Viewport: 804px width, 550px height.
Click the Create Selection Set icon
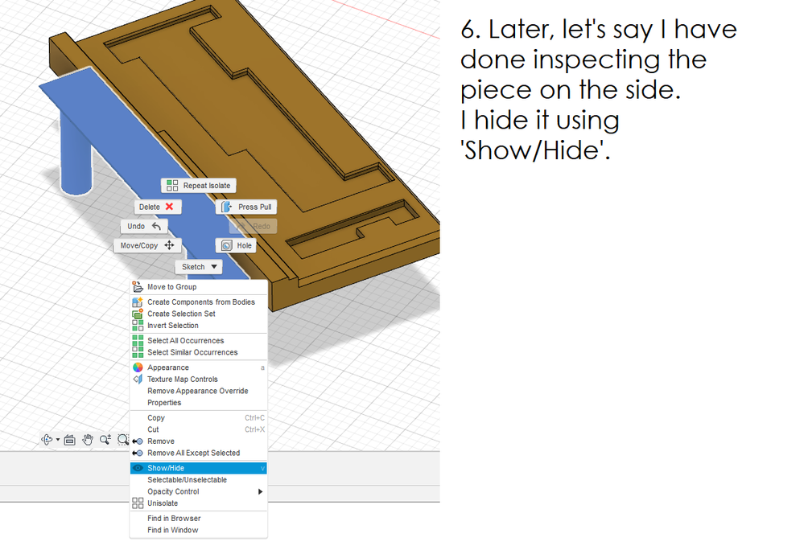[138, 314]
